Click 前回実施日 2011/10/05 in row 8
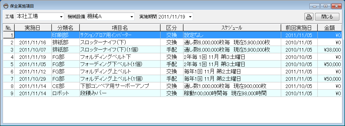The image size is (345, 126). pyautogui.click(x=299, y=86)
